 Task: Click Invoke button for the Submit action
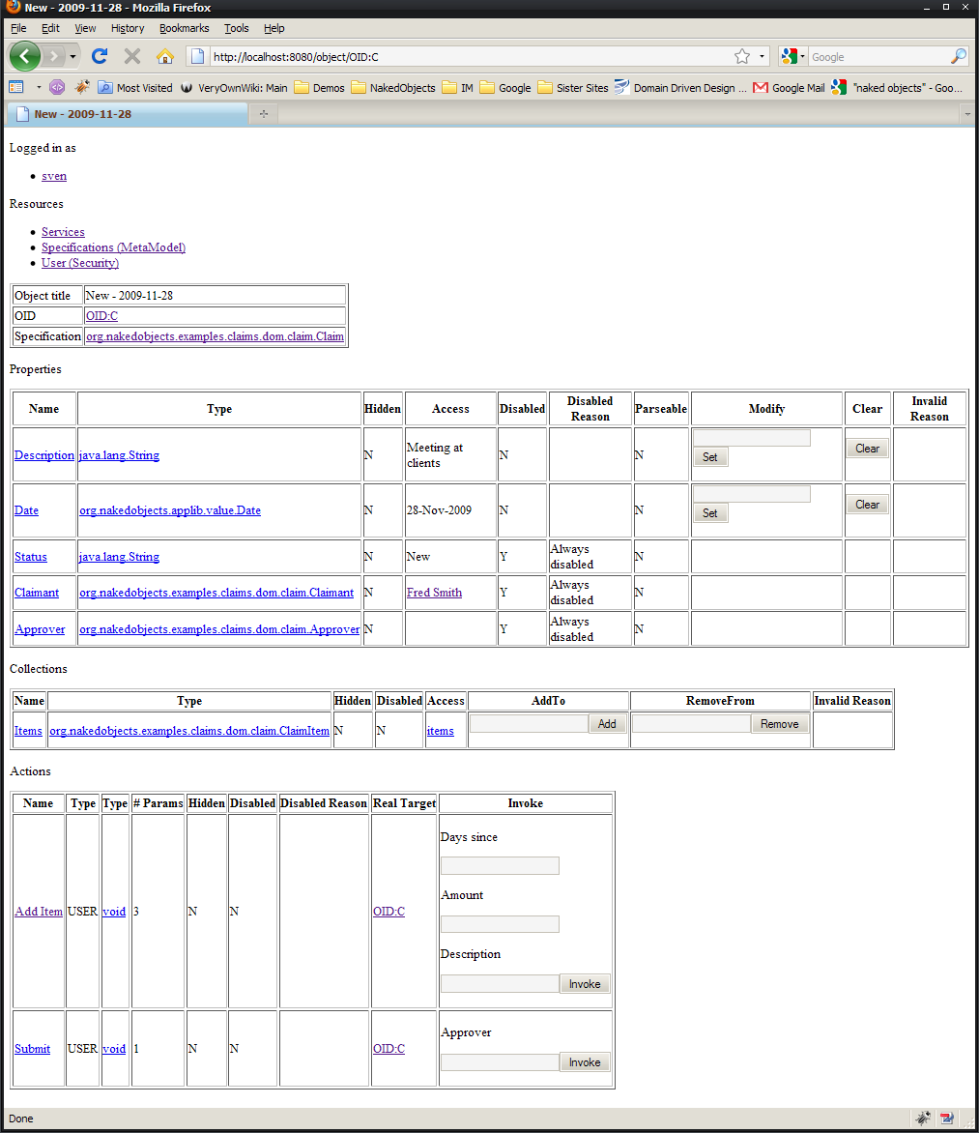pos(585,1062)
